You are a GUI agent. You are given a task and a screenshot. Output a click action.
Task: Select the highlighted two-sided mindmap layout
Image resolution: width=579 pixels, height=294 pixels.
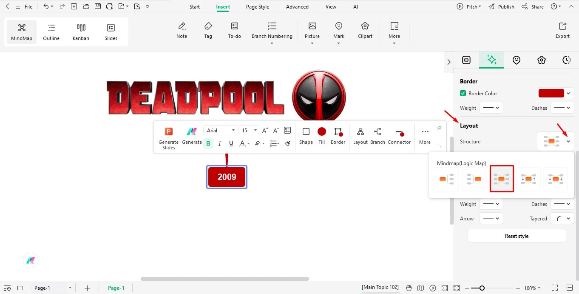pyautogui.click(x=502, y=179)
